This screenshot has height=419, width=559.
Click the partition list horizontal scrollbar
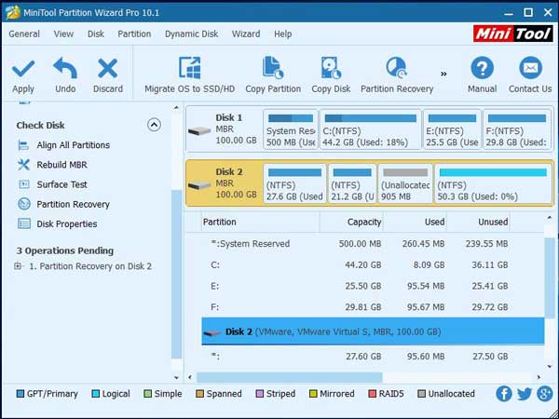coord(290,377)
